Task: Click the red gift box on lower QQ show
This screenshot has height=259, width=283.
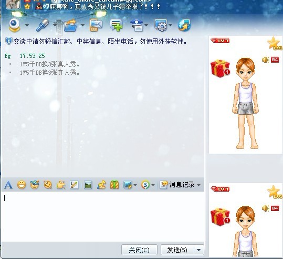Action: (220, 217)
